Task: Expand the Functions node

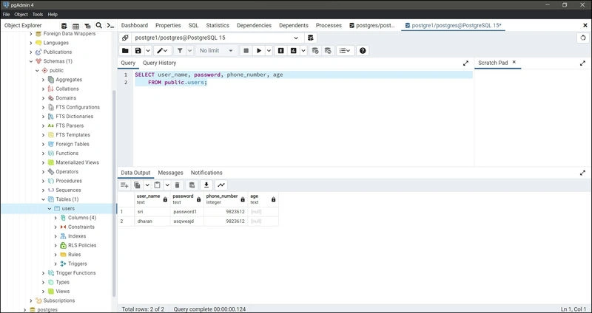Action: pyautogui.click(x=44, y=154)
